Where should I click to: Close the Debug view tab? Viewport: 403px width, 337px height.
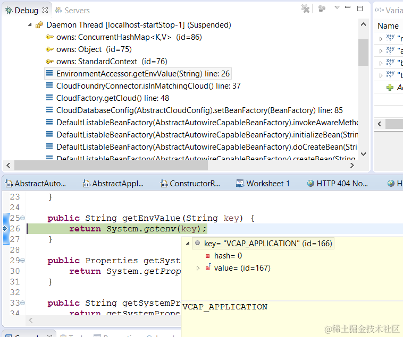pos(45,10)
